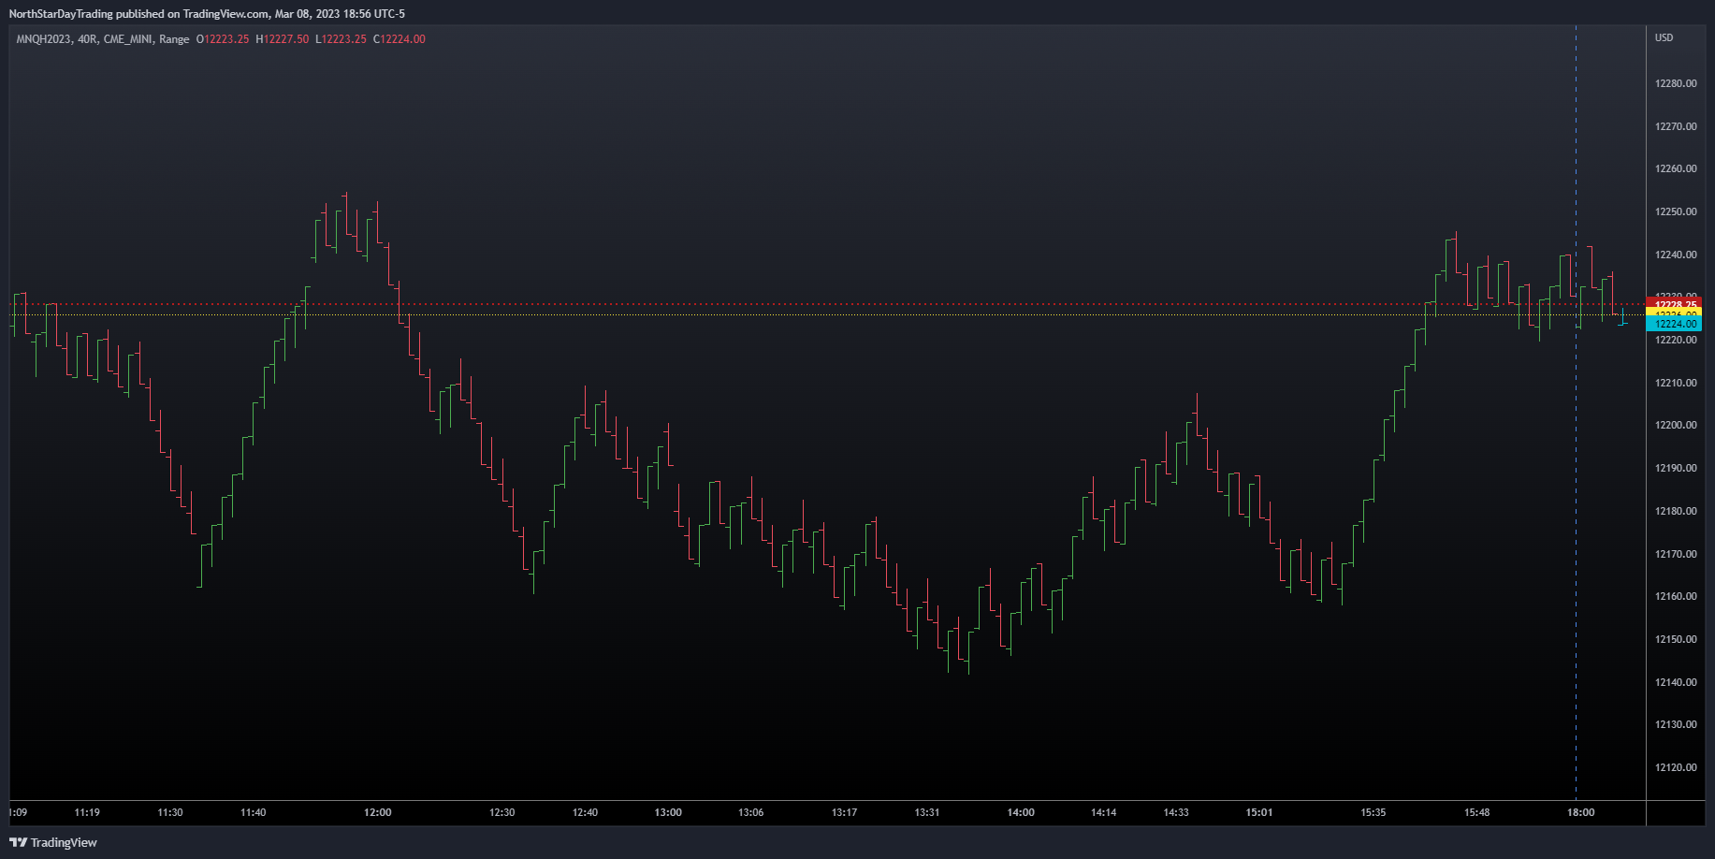
Task: Click the 15:35 time axis label
Action: pos(1373,812)
